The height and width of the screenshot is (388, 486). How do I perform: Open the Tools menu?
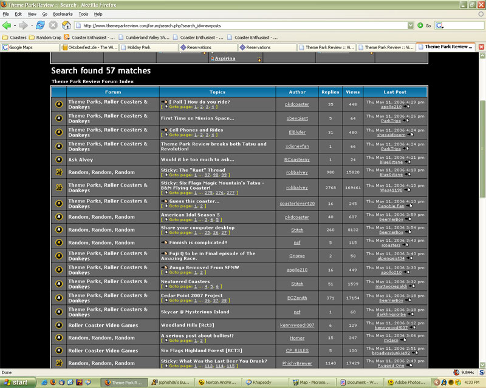tap(83, 14)
